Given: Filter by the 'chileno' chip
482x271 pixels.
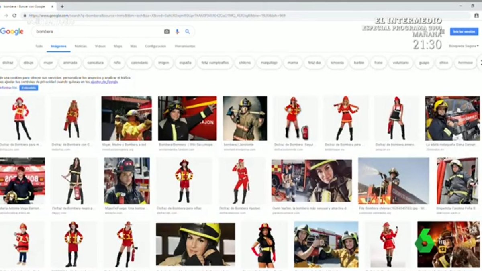Looking at the screenshot, I should point(245,63).
